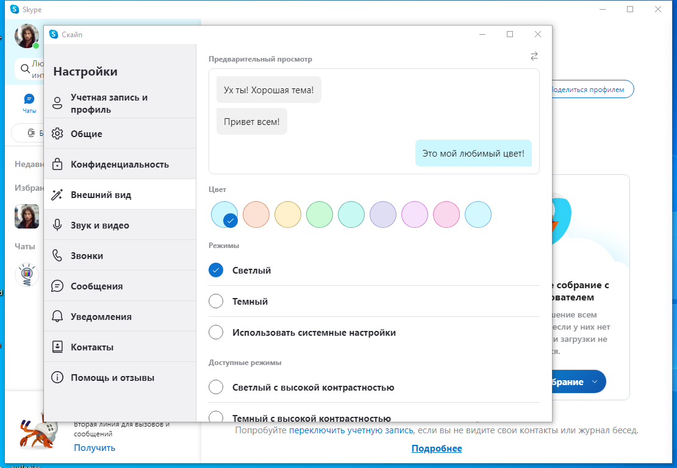Screen dimensions: 677x468
Task: Enable Темный с высокой контрастностью mode
Action: point(216,417)
